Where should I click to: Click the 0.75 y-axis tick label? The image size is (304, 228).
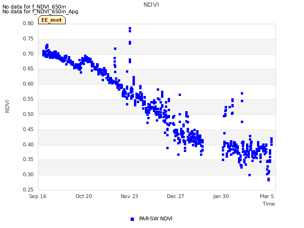[x=28, y=38]
